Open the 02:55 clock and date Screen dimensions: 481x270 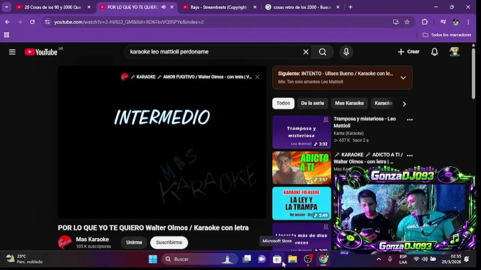click(x=451, y=259)
